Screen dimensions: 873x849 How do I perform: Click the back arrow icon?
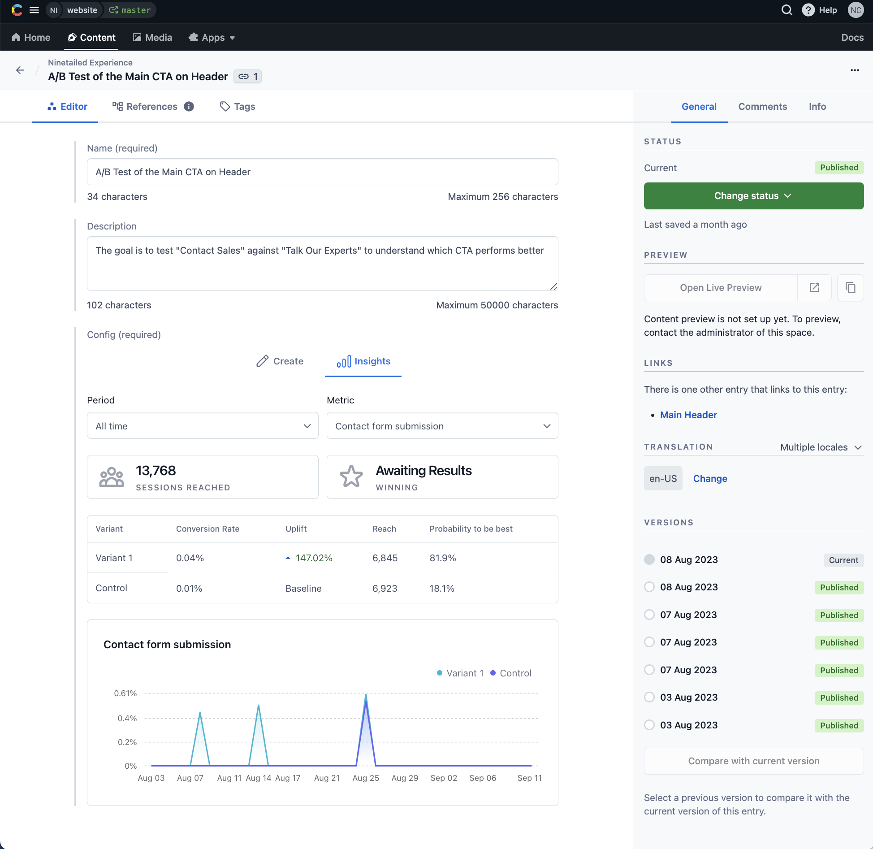pos(20,70)
